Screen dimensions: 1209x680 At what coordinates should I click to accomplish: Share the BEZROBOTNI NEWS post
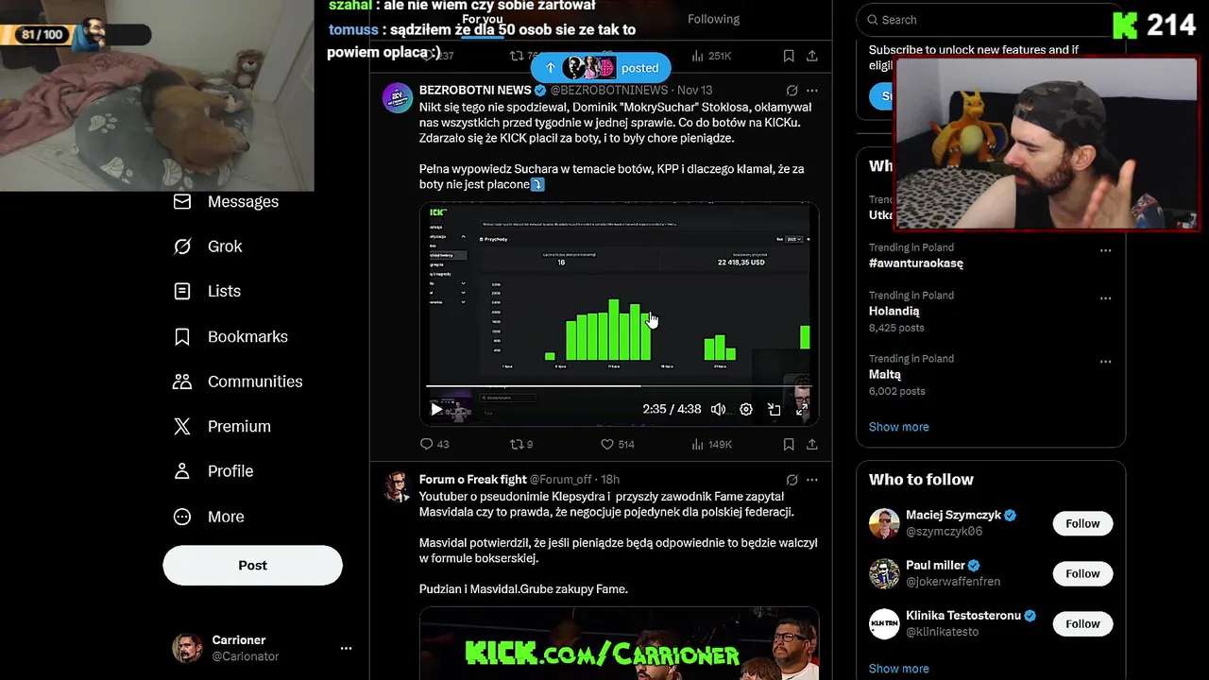(x=811, y=444)
